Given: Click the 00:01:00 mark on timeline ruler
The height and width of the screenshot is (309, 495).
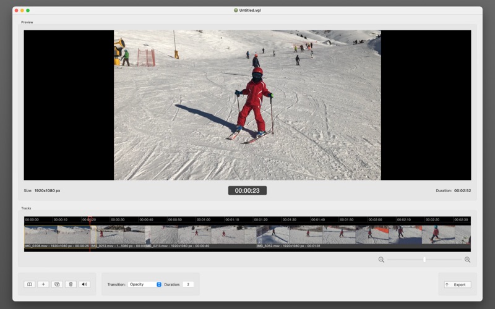Looking at the screenshot, I should click(x=204, y=219).
